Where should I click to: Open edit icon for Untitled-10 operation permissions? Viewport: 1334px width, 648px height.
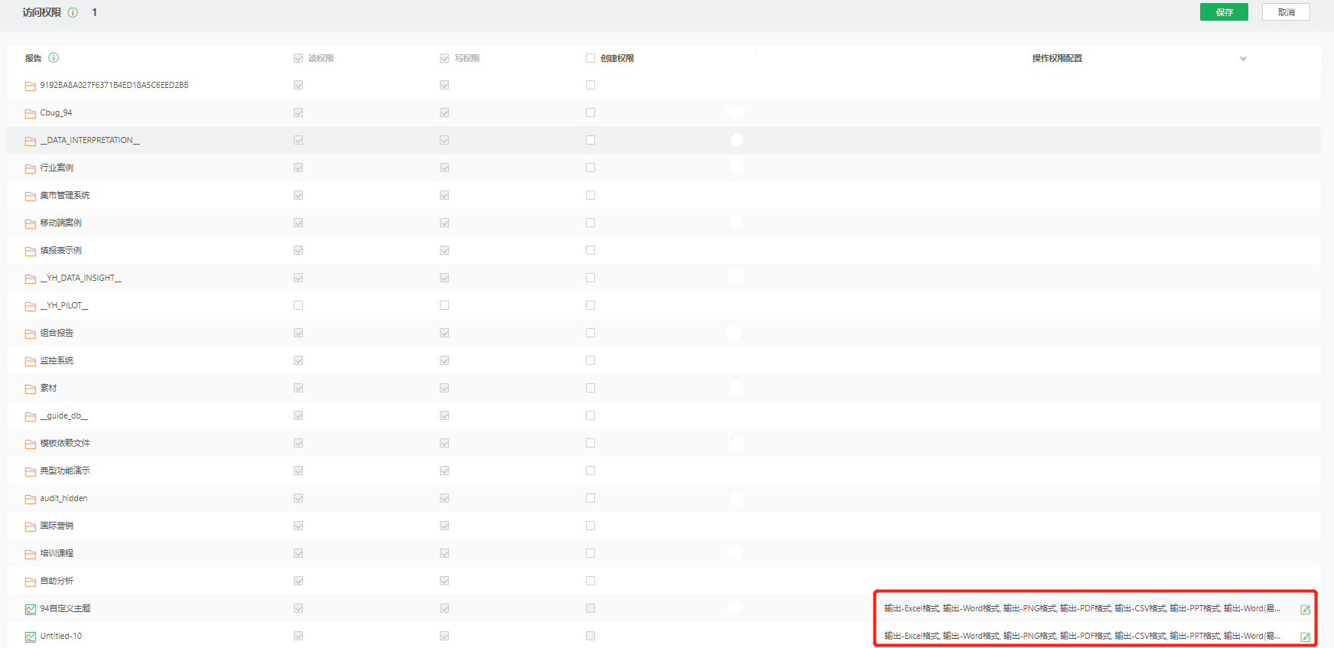click(x=1305, y=637)
